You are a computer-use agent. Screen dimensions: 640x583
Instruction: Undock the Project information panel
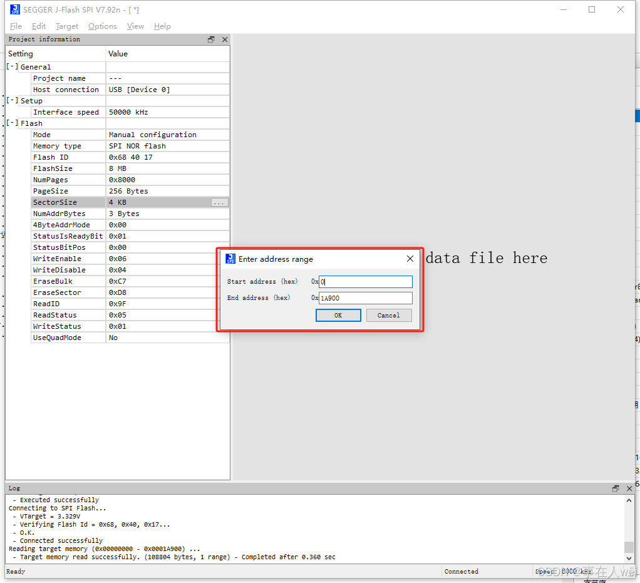(x=211, y=39)
